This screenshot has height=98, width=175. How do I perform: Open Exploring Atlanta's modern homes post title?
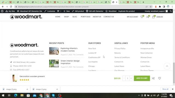(x=69, y=50)
